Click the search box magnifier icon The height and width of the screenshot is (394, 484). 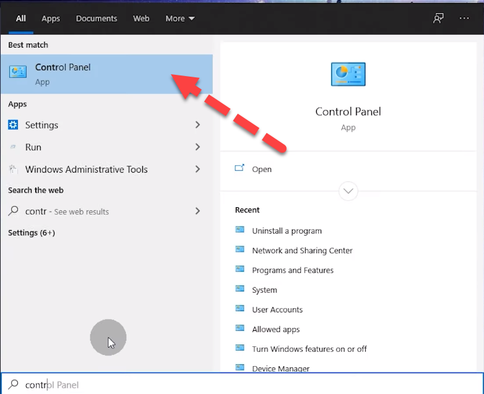click(13, 385)
